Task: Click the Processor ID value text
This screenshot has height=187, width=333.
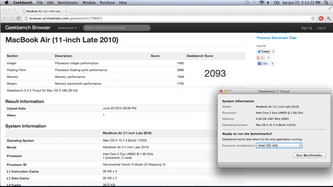Action: tap(134, 165)
